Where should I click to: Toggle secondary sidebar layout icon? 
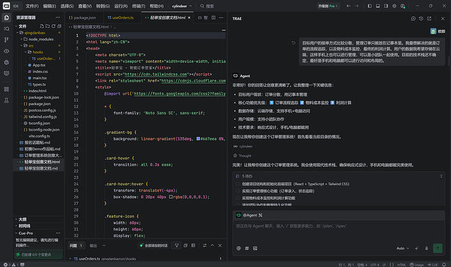coord(386,6)
